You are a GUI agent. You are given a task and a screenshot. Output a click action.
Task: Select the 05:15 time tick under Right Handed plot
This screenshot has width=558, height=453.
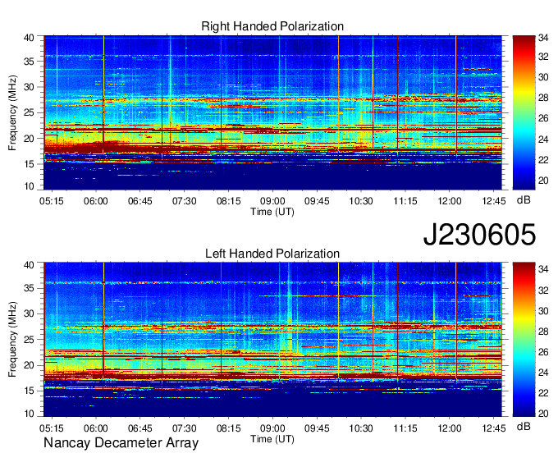pyautogui.click(x=52, y=201)
